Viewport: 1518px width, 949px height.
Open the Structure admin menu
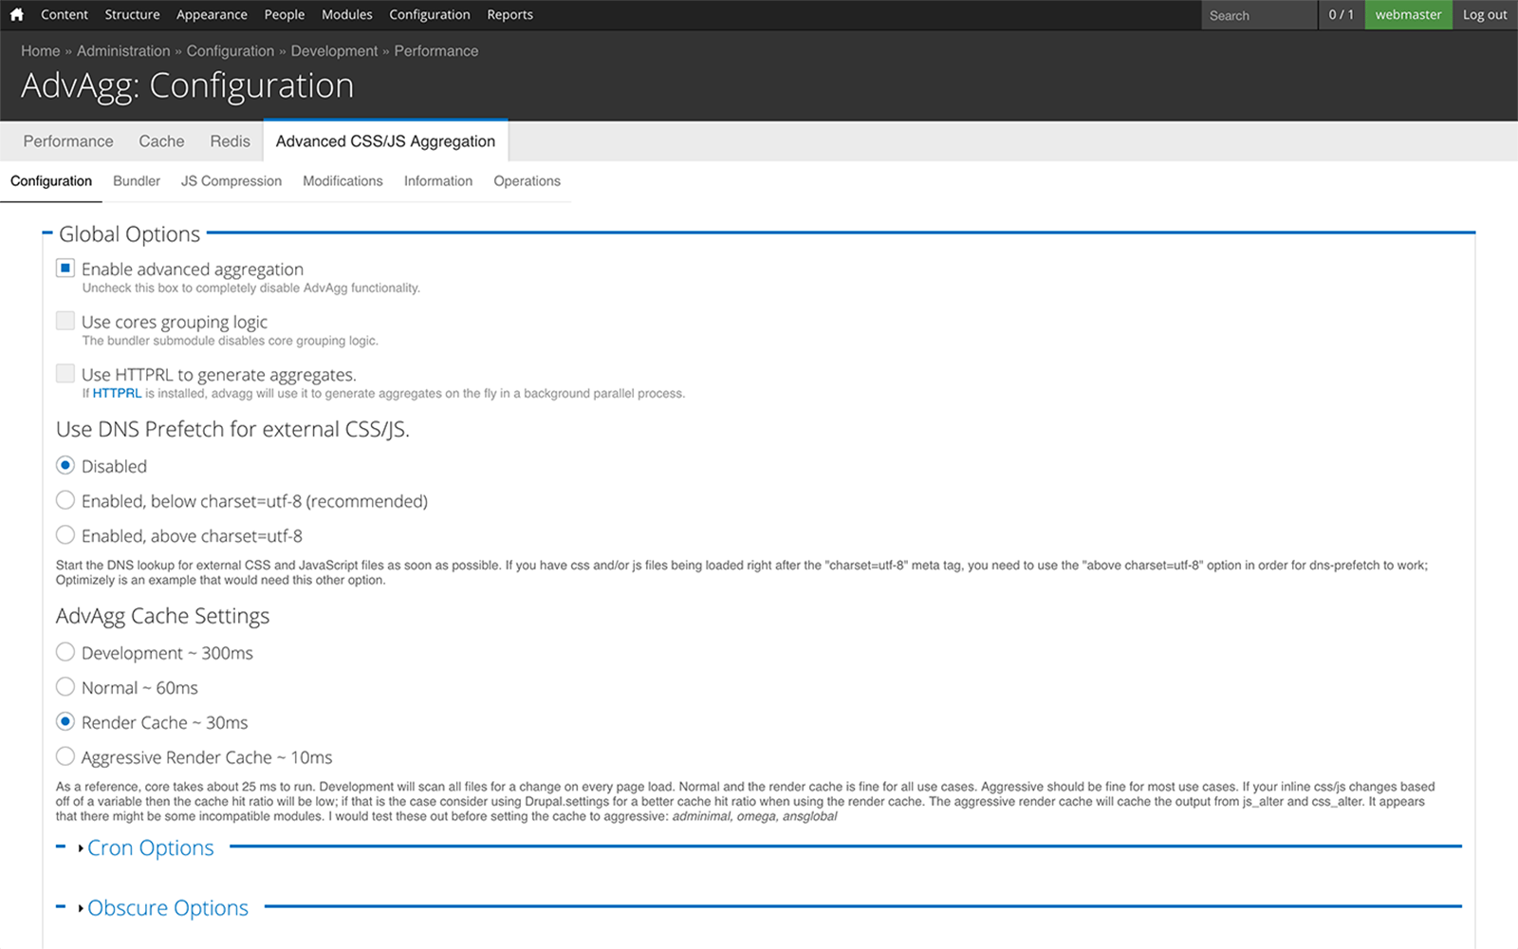click(132, 14)
